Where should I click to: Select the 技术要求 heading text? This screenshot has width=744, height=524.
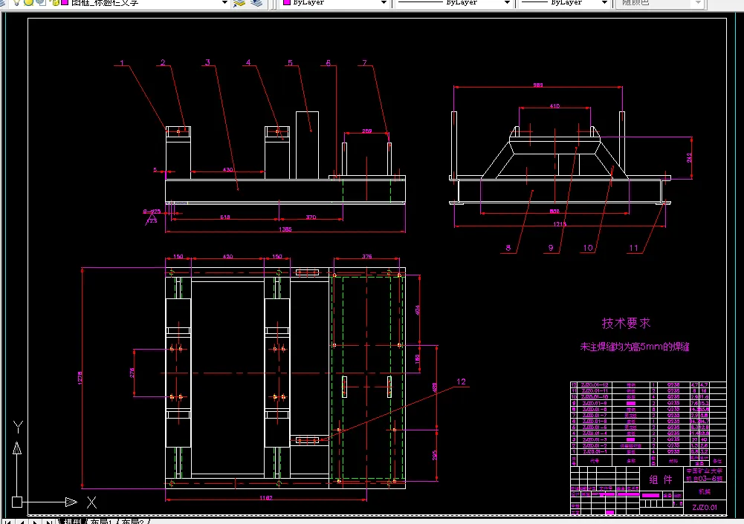[x=626, y=323]
